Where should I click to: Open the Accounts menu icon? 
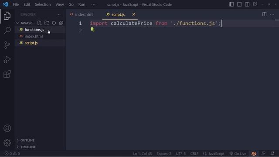(x=7, y=128)
